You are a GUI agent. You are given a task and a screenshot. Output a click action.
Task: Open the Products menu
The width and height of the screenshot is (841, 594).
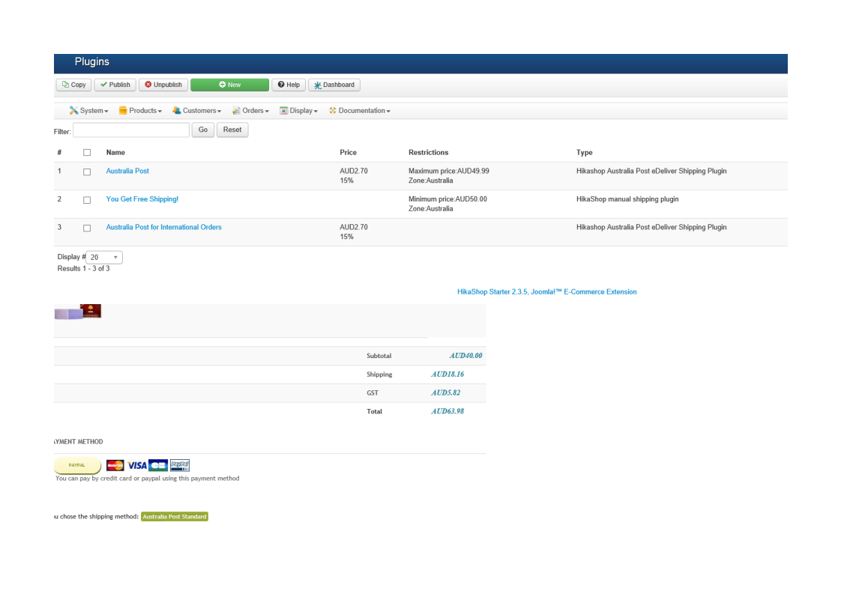tap(140, 110)
